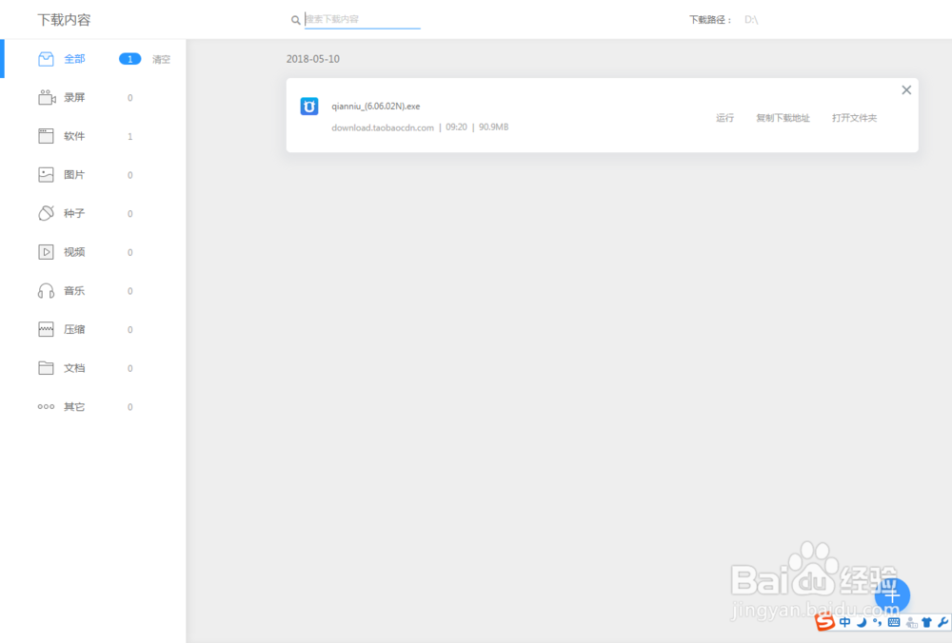The height and width of the screenshot is (643, 952).
Task: Open the 种子 torrent category icon
Action: pos(46,213)
